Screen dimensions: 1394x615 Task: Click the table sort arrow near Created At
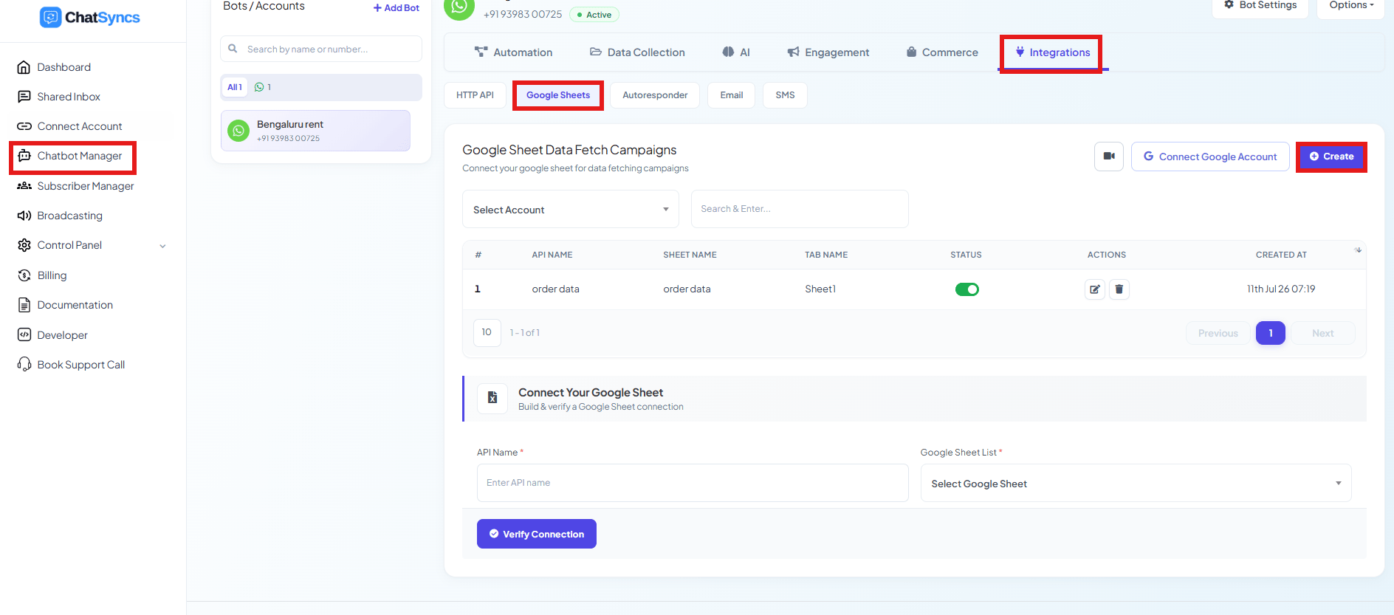(1358, 250)
